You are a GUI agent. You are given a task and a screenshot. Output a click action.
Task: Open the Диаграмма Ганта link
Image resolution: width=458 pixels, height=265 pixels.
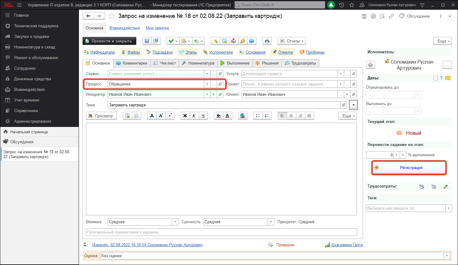[x=347, y=245]
